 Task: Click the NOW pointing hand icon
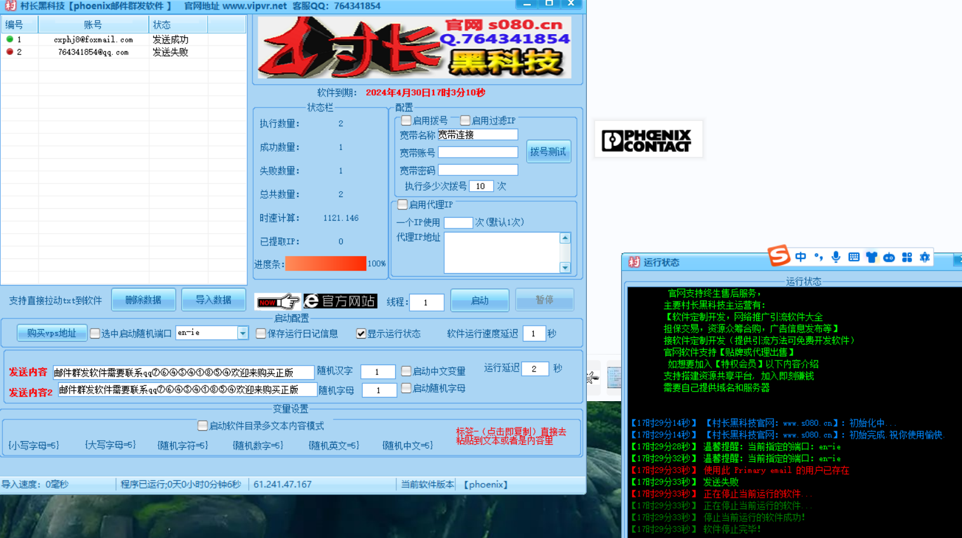tap(278, 301)
